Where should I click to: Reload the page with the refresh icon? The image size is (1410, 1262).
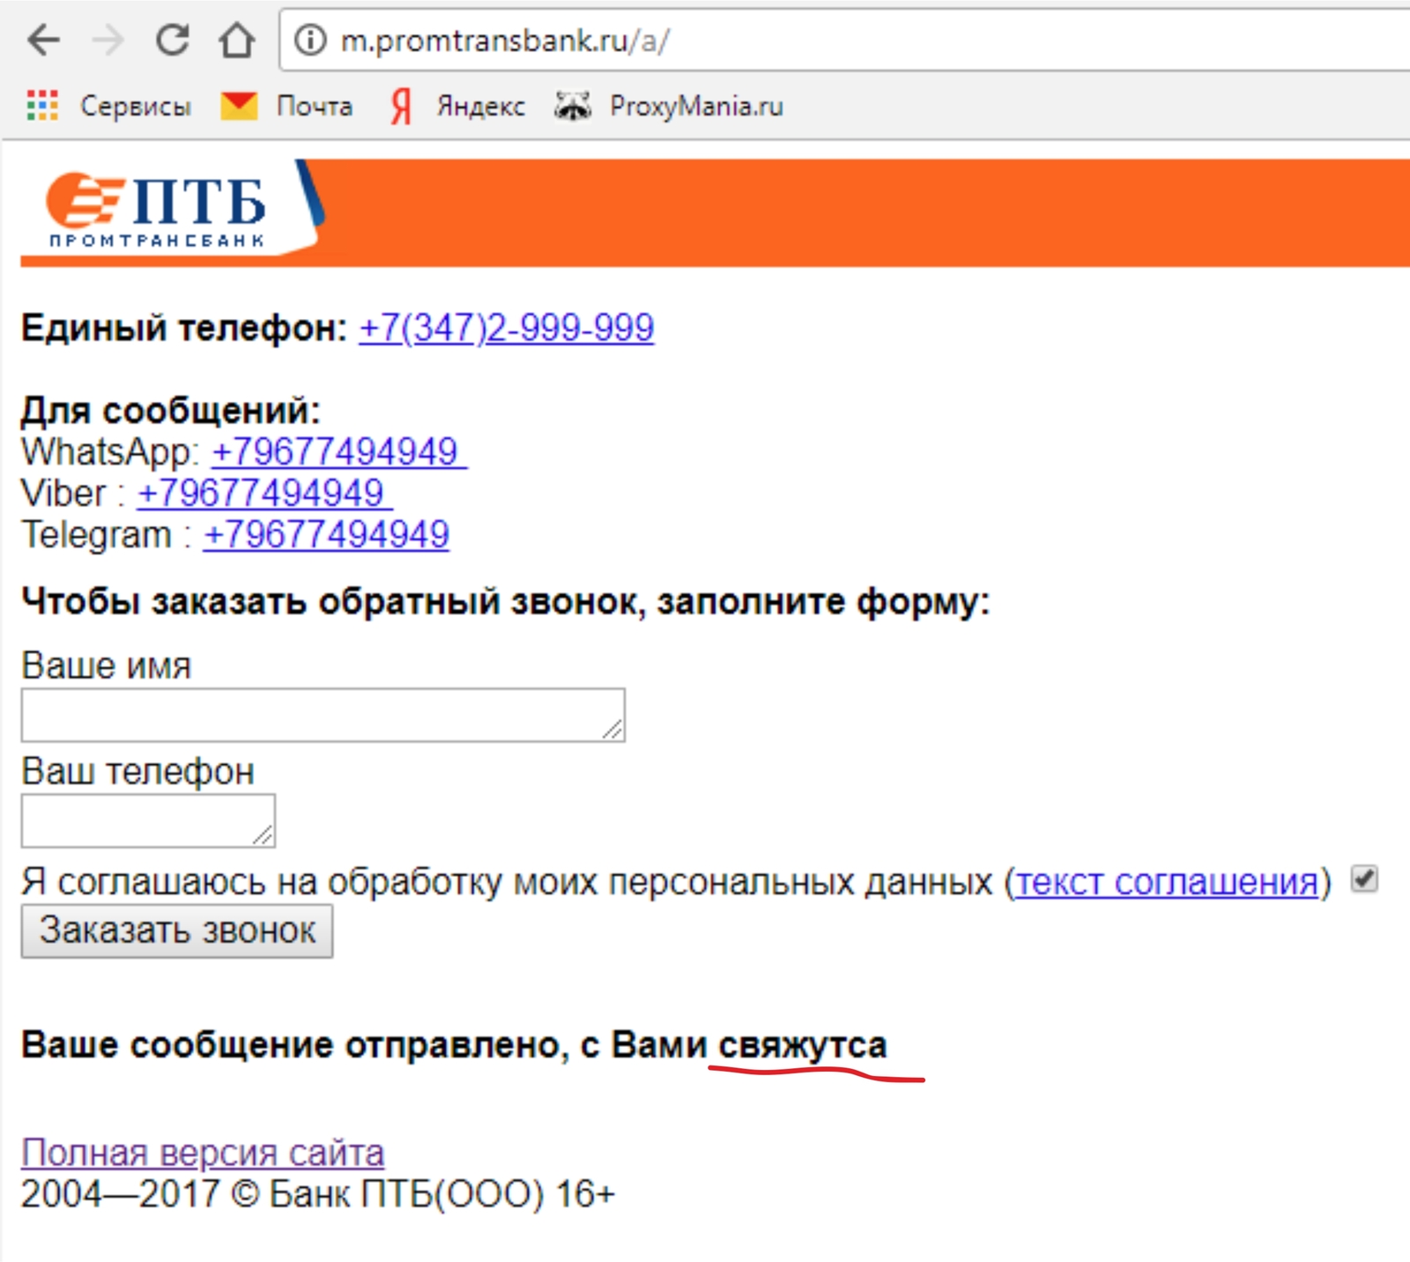point(172,40)
